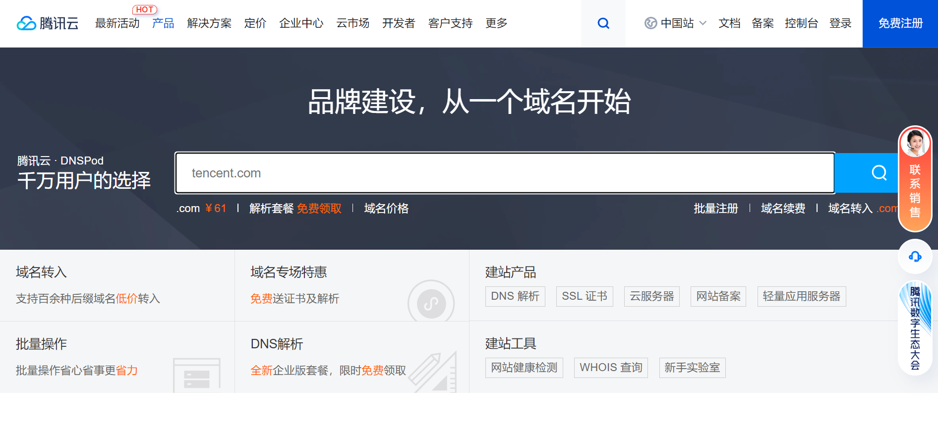Click the 千万用户的选择 slogan text
938x434 pixels.
tap(84, 181)
